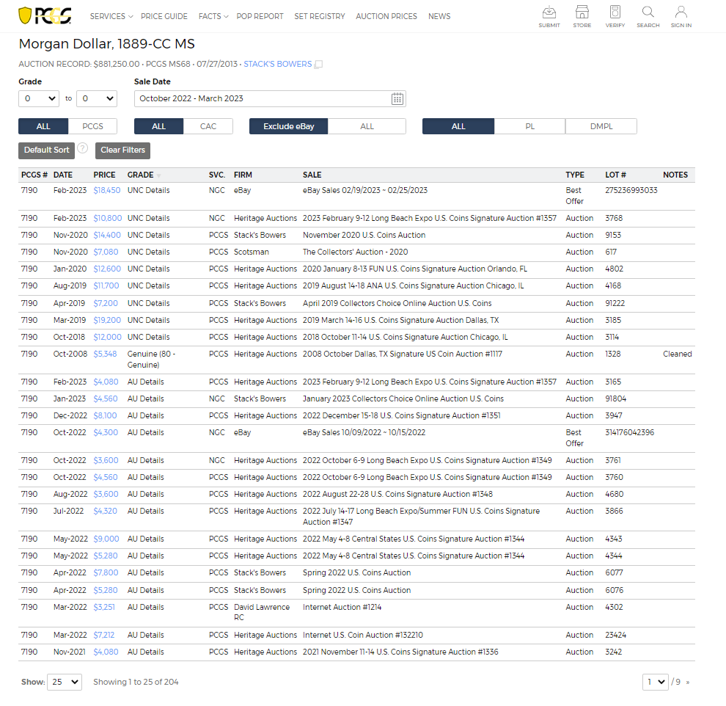Go to next page double arrow

point(688,682)
